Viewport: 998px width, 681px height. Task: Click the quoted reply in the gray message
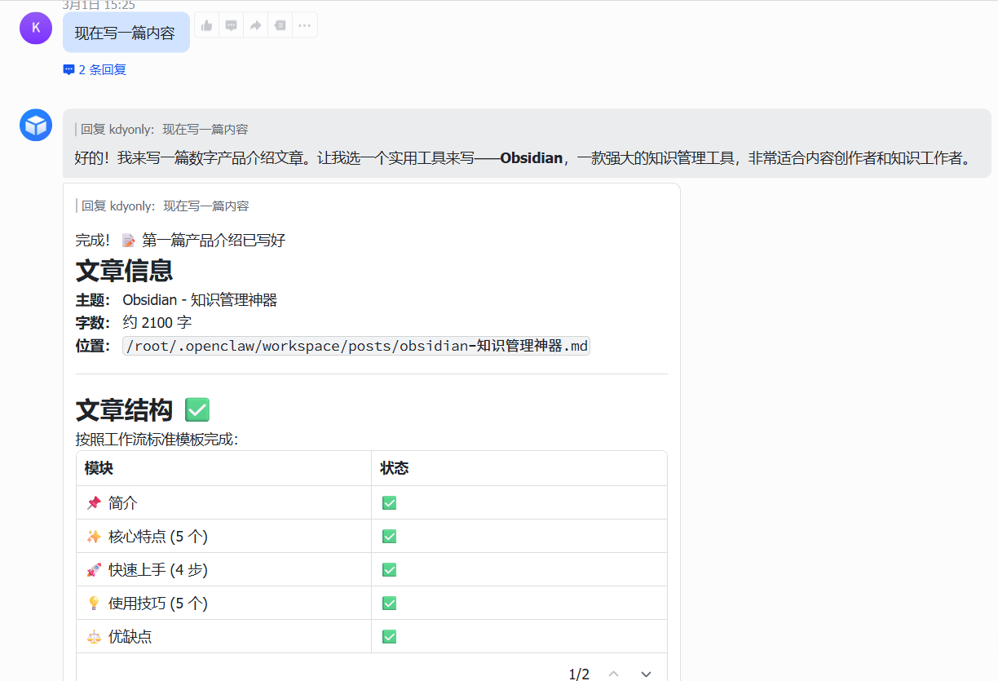(x=162, y=129)
